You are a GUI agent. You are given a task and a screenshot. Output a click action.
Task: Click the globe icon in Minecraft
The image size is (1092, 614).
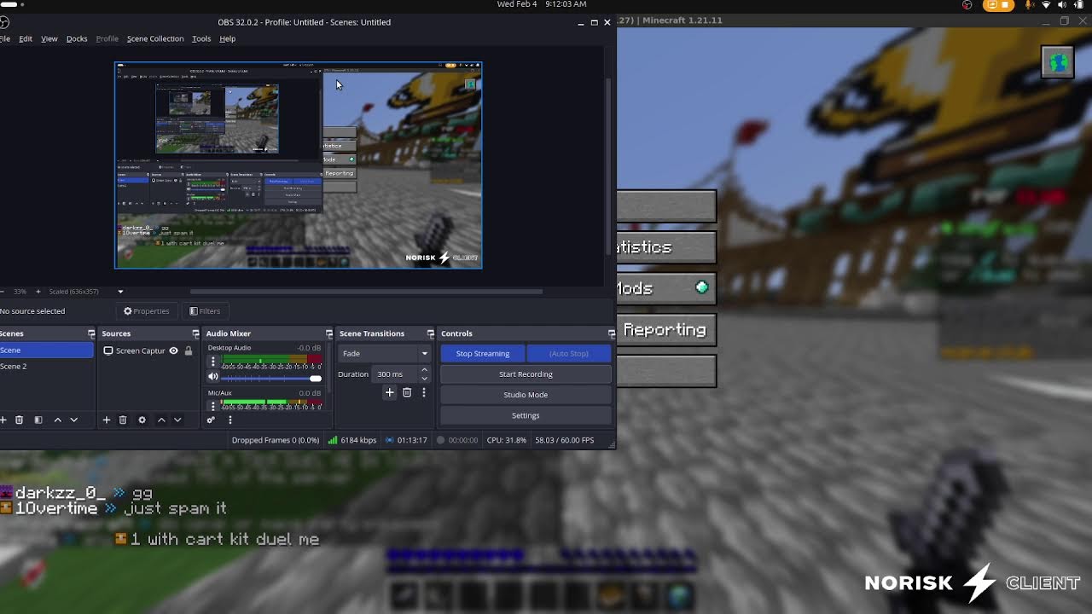click(x=1058, y=62)
